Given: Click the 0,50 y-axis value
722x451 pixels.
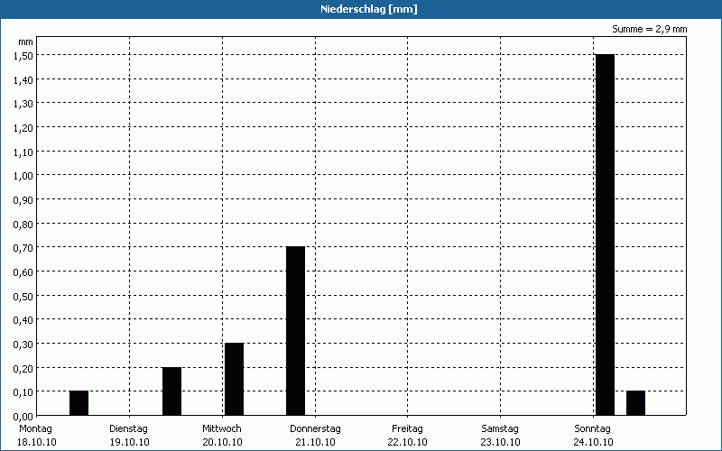Looking at the screenshot, I should (x=23, y=297).
